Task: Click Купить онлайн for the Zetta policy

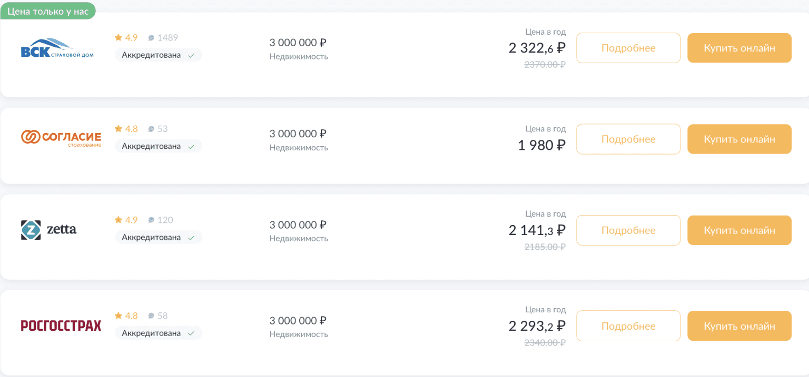Action: pyautogui.click(x=739, y=230)
